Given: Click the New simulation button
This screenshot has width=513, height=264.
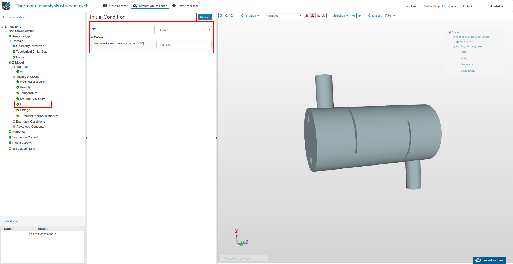Looking at the screenshot, I should pos(14,17).
